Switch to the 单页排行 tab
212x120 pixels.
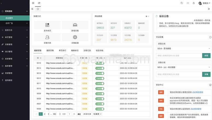tap(62, 50)
